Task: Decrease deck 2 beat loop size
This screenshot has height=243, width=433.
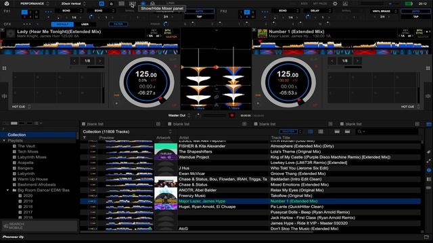Action: tap(332, 61)
